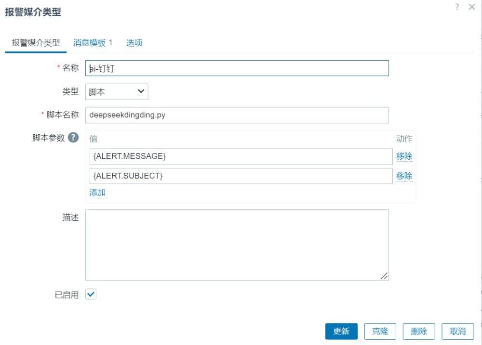Remove the {ALERT.MESSAGE} parameter

click(404, 156)
